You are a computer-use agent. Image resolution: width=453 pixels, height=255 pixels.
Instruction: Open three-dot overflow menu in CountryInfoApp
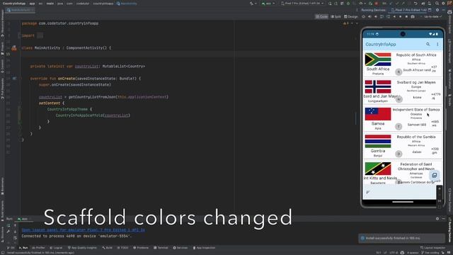(437, 44)
